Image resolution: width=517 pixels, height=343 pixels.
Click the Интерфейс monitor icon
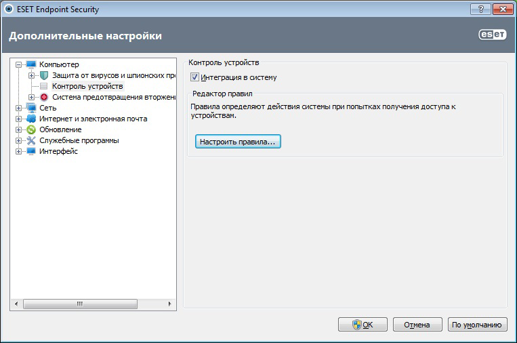coord(31,151)
